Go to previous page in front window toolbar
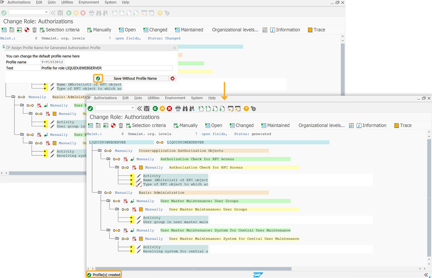 208,109
